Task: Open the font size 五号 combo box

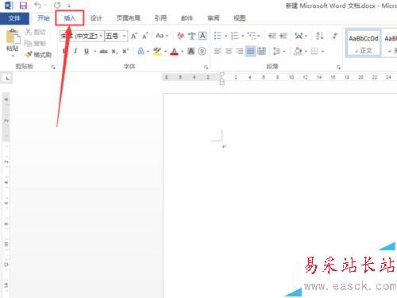Action: 116,36
